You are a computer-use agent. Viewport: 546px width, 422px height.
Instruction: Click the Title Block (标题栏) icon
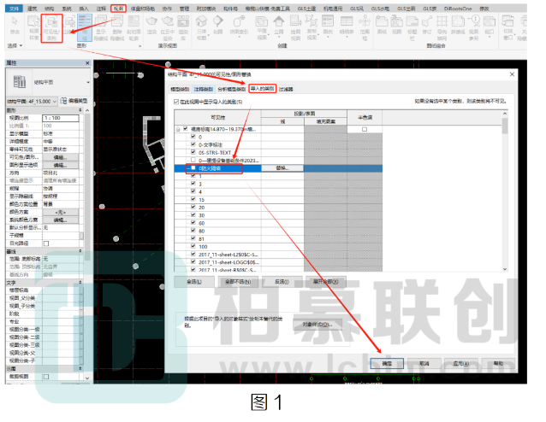click(412, 28)
